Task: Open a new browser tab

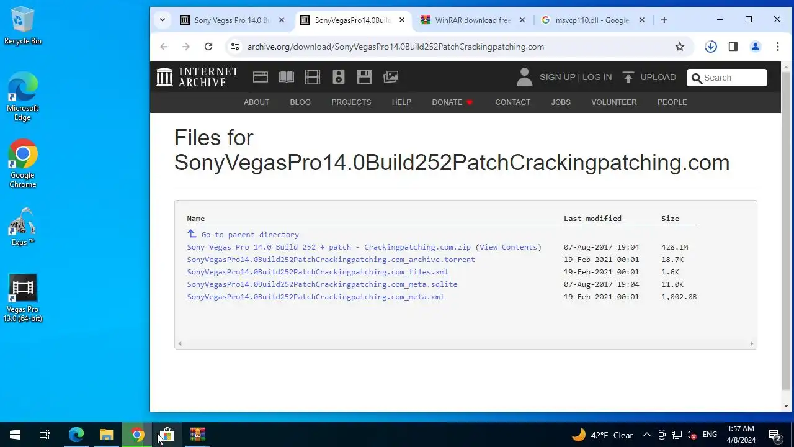Action: coord(664,20)
